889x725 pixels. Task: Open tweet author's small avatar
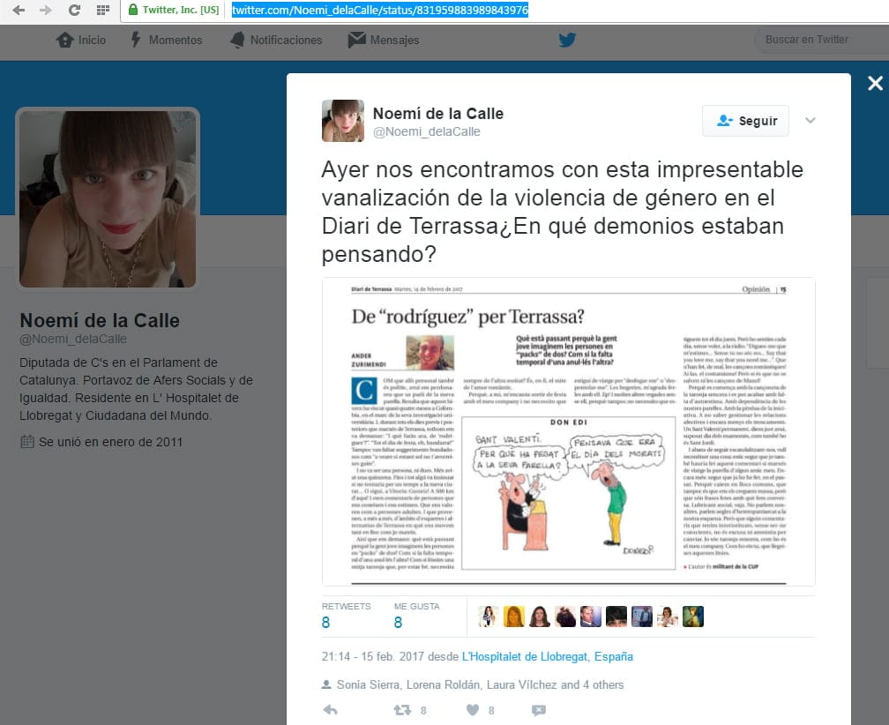click(x=343, y=121)
